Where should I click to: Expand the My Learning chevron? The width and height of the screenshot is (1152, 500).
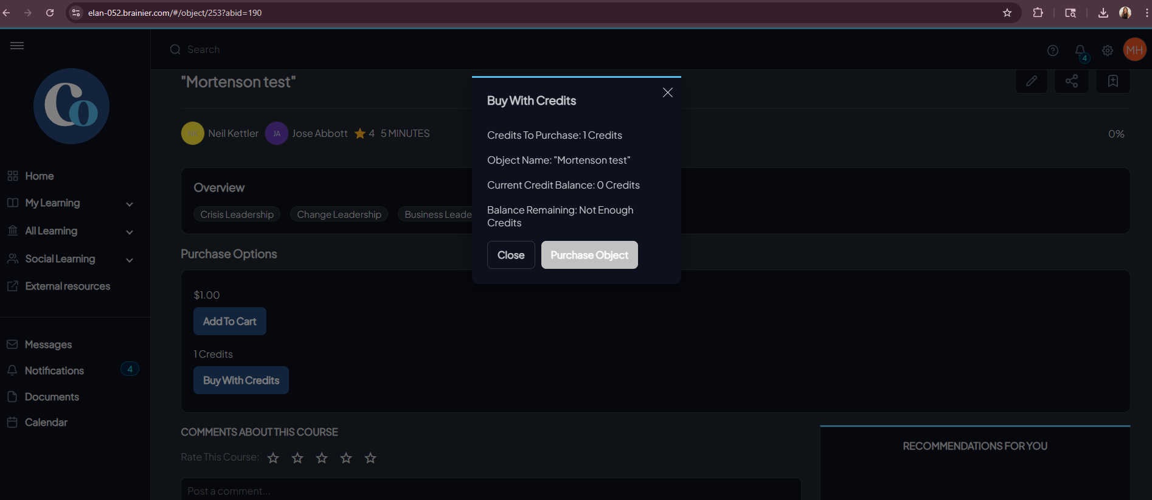[x=130, y=204]
